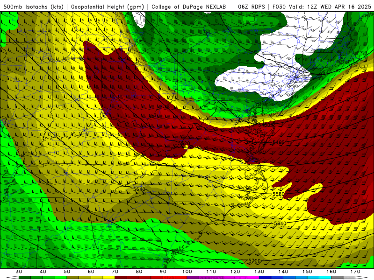
Task: Click the 5400 height contour label
Action: [264, 125]
